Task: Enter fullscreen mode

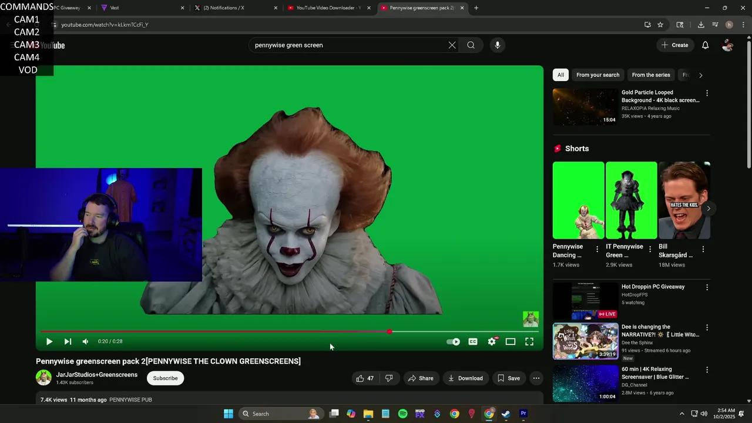Action: pyautogui.click(x=529, y=341)
